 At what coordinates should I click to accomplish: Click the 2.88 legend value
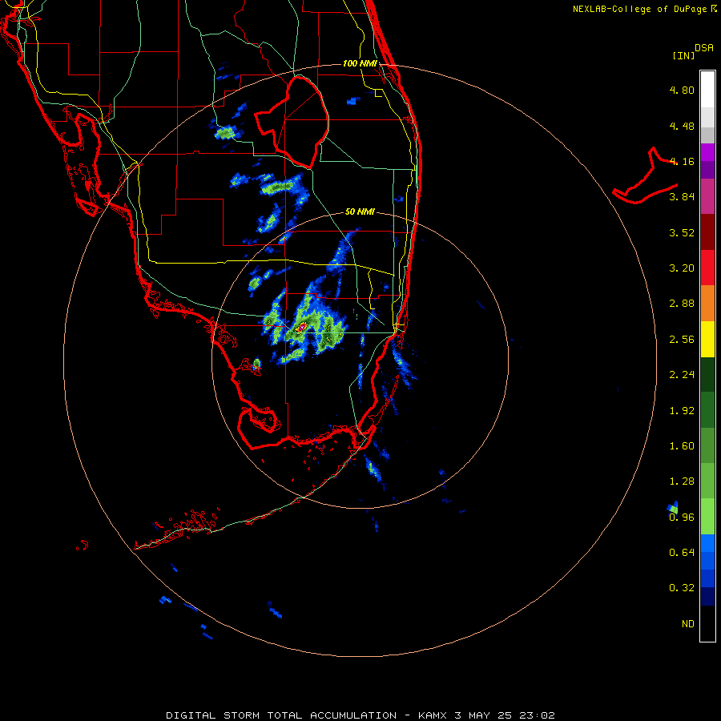[x=682, y=304]
